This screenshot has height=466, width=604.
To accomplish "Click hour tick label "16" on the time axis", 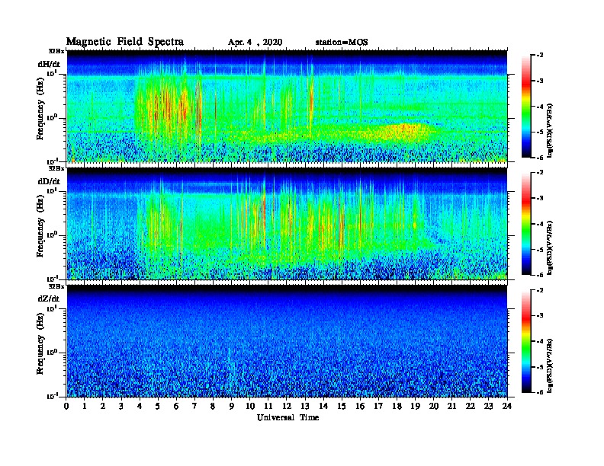I will click(x=360, y=406).
